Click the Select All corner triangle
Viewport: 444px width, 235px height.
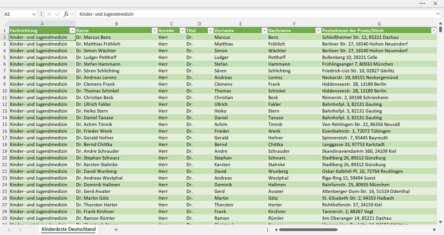[x=6, y=24]
